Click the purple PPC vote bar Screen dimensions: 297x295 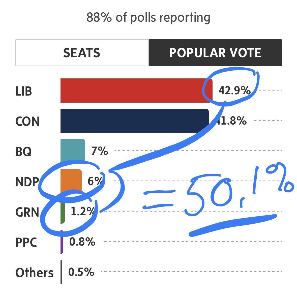coord(62,242)
